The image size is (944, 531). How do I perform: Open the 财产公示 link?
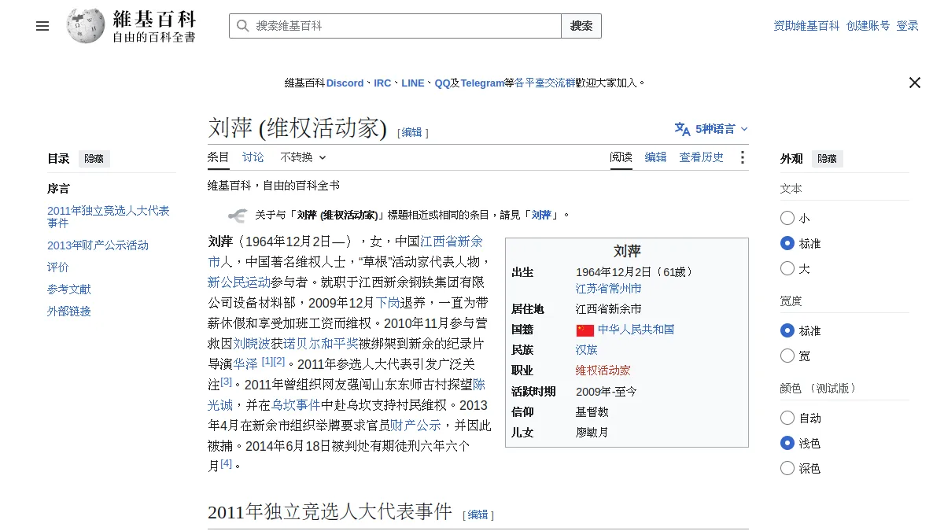point(415,426)
